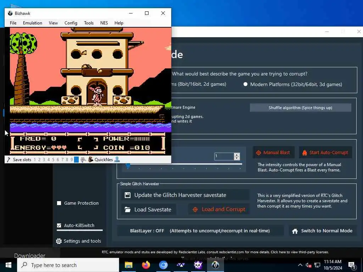
Task: Enable the Game Protection checkbox
Action: click(59, 203)
